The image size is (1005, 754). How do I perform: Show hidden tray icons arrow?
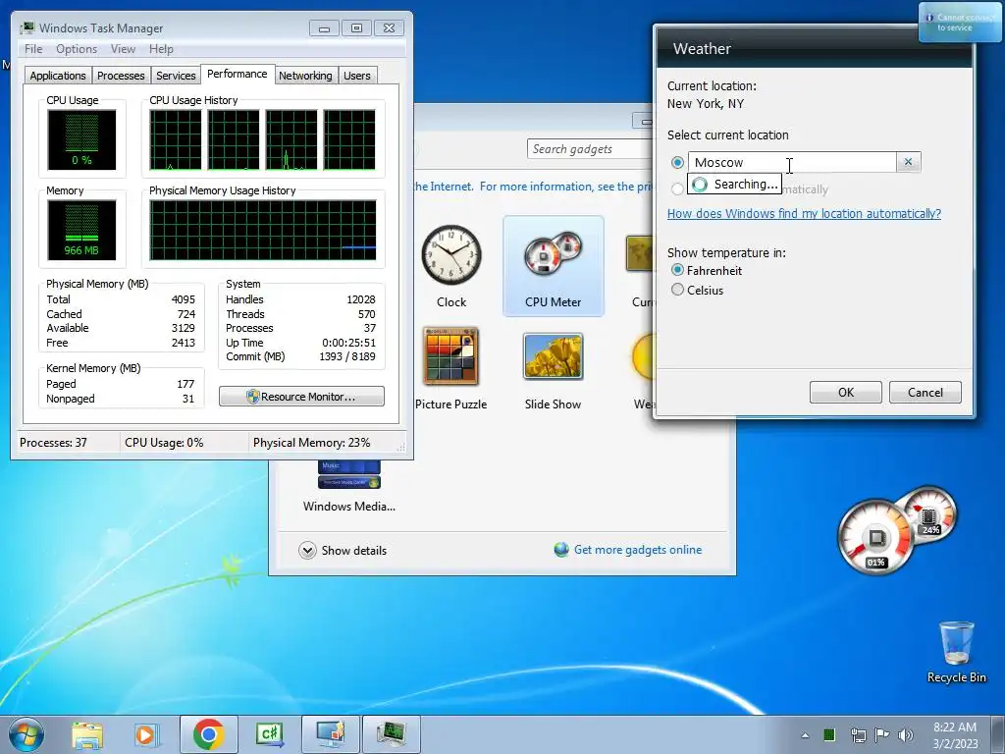tap(805, 735)
